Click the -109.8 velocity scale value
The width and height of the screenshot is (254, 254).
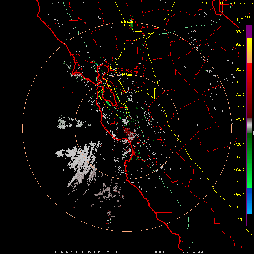click(238, 207)
